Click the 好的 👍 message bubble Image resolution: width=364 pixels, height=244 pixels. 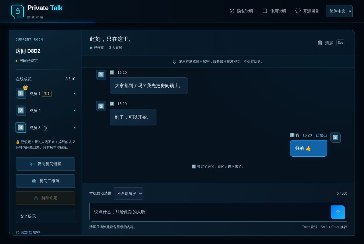coord(309,148)
